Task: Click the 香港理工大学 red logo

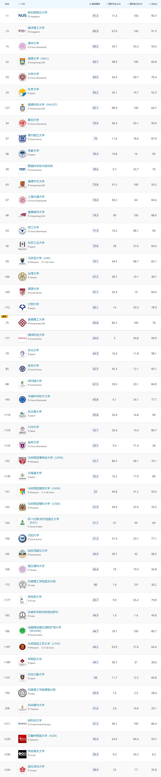Action: pos(22,323)
